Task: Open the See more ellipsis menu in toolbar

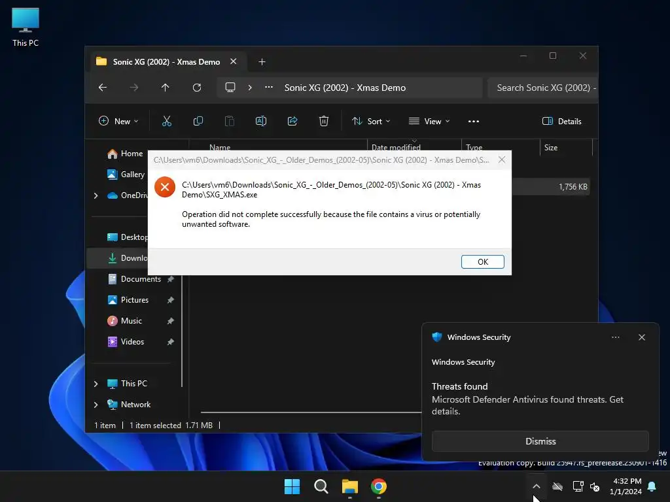Action: pyautogui.click(x=474, y=121)
